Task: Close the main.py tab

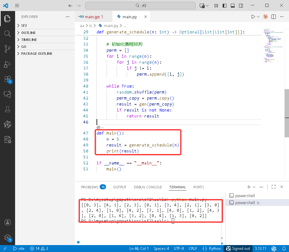Action: tap(145, 17)
